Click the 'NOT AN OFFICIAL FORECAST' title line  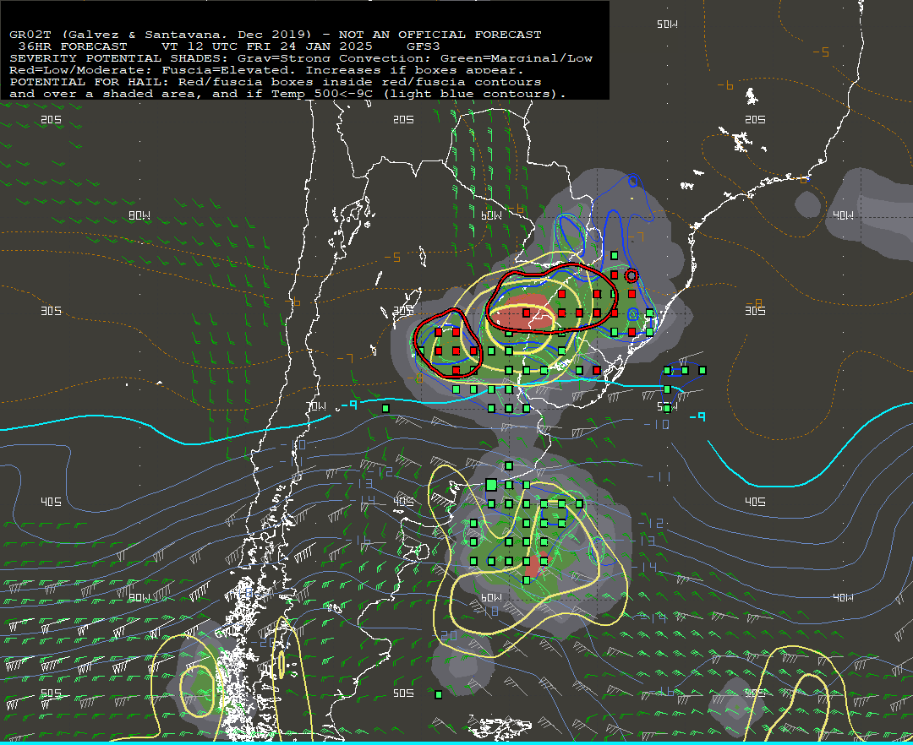pos(276,35)
